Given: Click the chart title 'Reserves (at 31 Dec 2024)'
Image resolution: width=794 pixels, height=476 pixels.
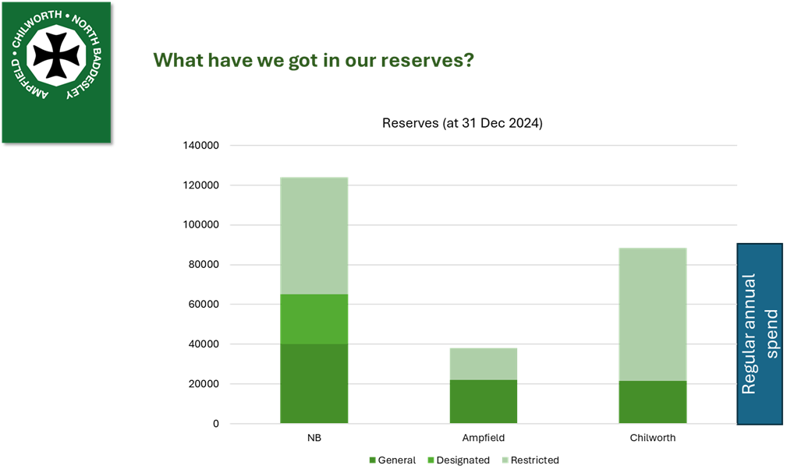Looking at the screenshot, I should click(x=463, y=123).
